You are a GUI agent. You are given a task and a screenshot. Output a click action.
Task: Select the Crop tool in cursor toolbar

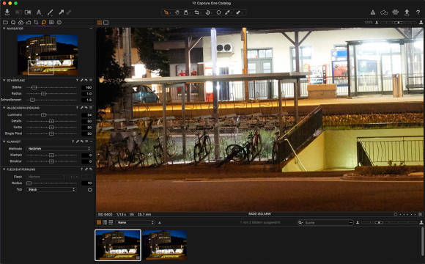(x=197, y=12)
